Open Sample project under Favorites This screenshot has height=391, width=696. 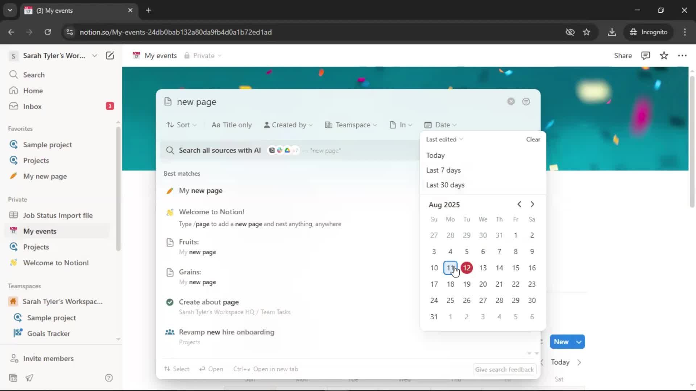pos(47,145)
